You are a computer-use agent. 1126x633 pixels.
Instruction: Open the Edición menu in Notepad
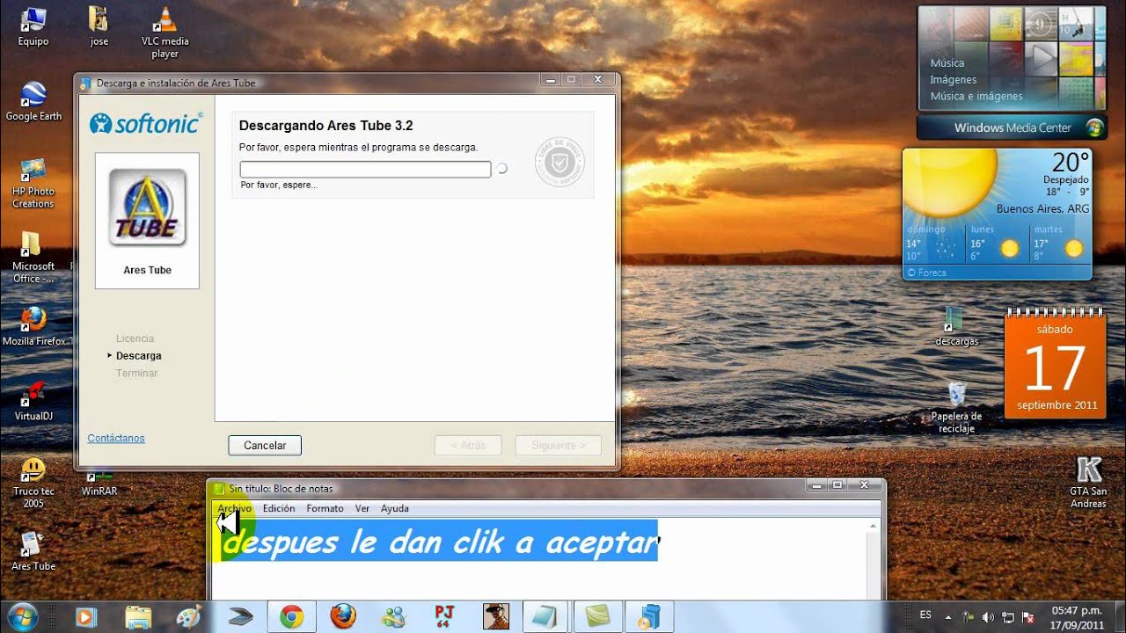pyautogui.click(x=279, y=508)
